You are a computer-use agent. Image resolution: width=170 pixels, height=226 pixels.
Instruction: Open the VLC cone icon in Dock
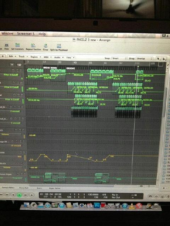point(131,206)
